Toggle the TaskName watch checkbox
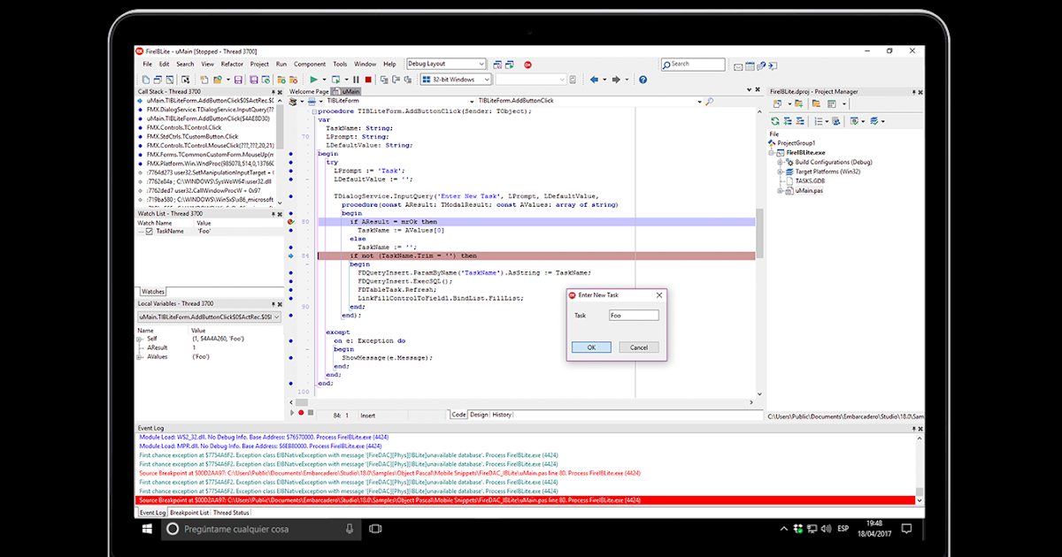 tap(150, 230)
